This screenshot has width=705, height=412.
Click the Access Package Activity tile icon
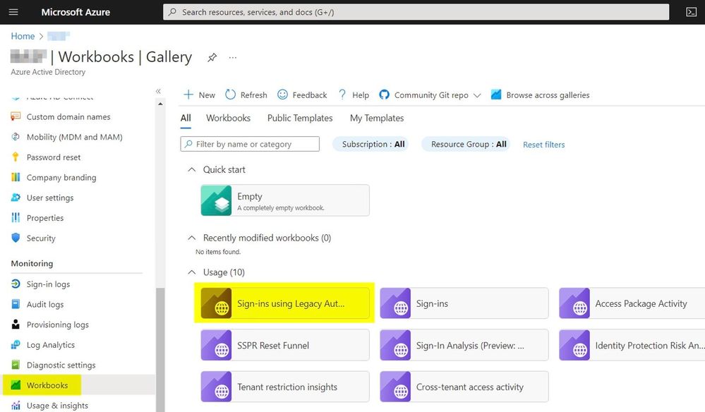(574, 303)
